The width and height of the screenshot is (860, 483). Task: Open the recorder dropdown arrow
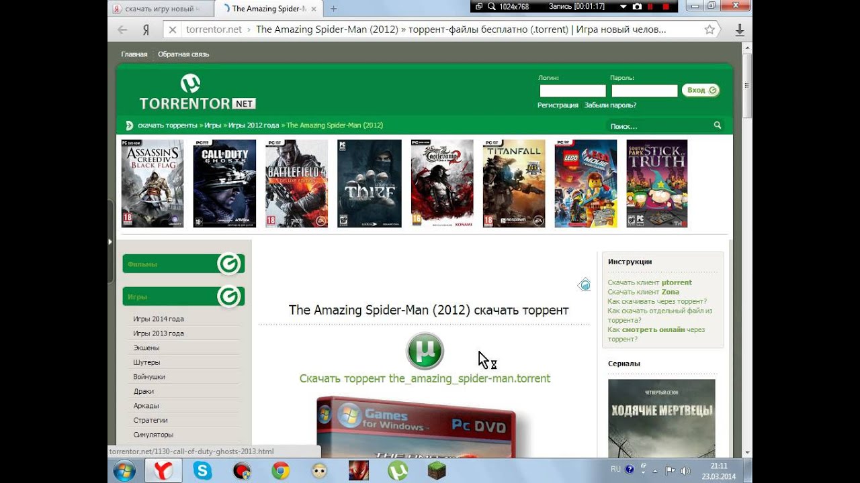623,7
